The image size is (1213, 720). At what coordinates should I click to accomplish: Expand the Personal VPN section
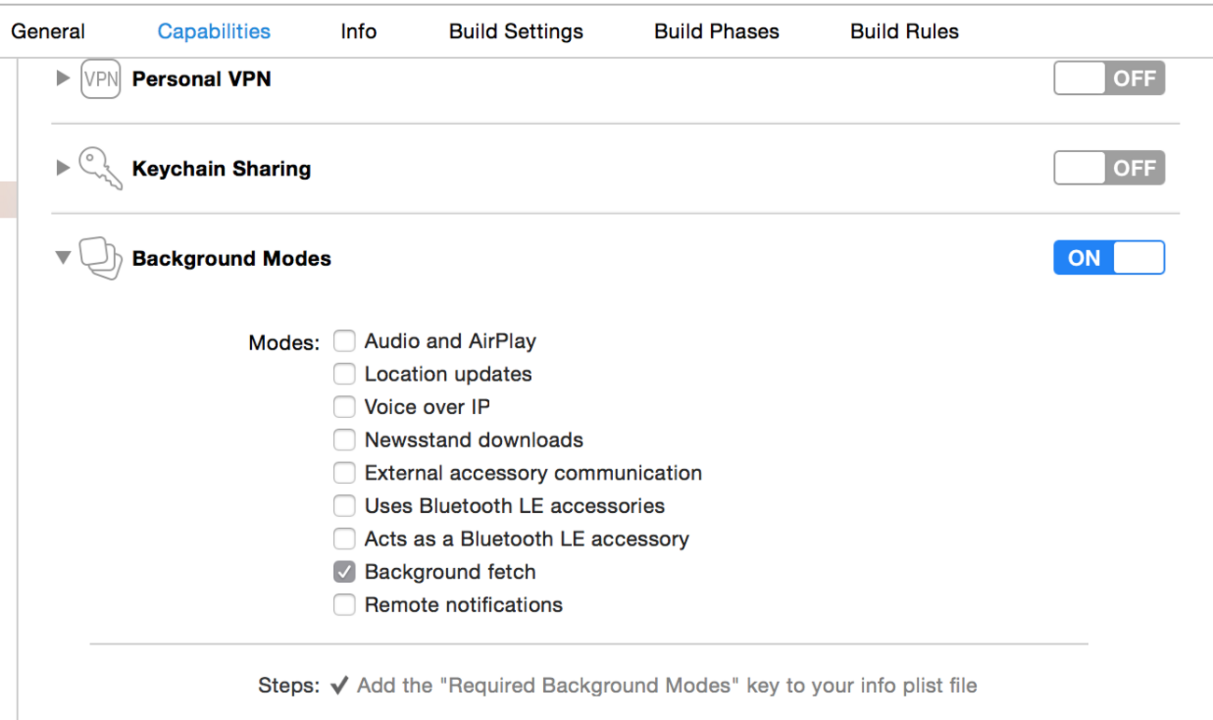pyautogui.click(x=63, y=78)
